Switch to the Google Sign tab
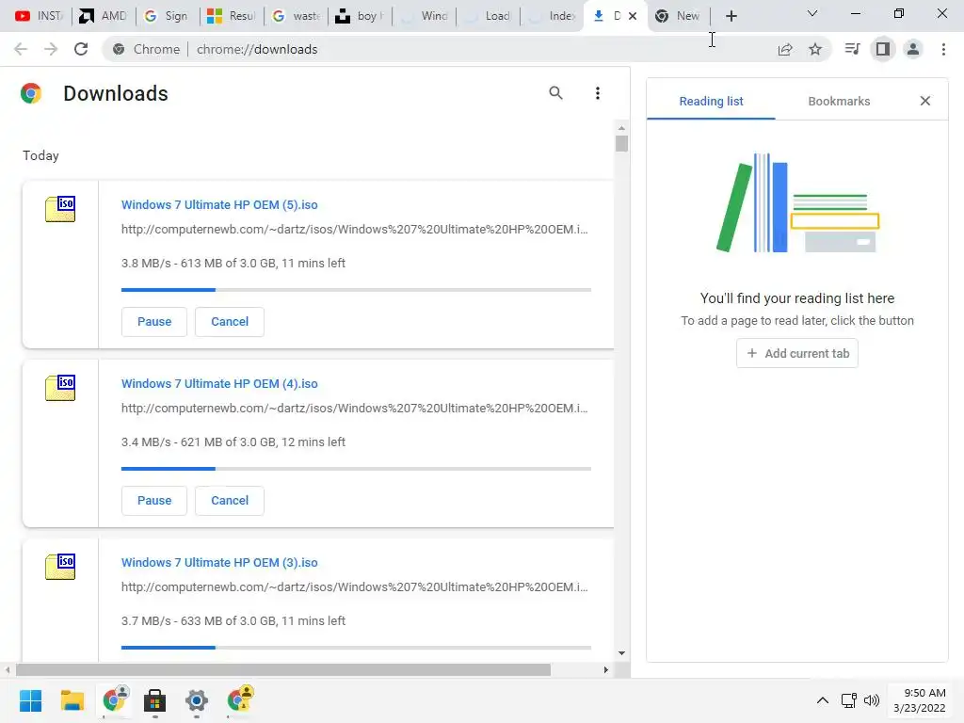Viewport: 964px width, 723px height. click(166, 16)
